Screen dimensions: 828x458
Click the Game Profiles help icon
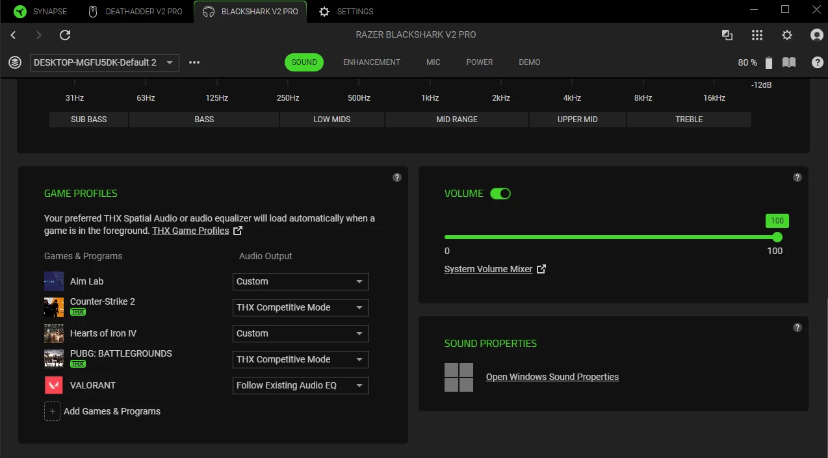[397, 177]
